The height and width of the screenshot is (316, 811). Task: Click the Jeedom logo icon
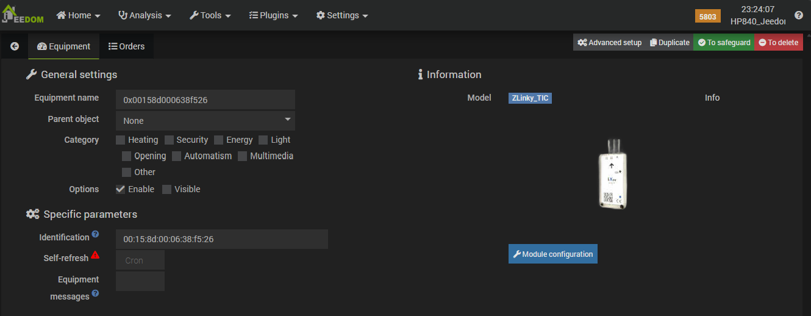pos(22,15)
